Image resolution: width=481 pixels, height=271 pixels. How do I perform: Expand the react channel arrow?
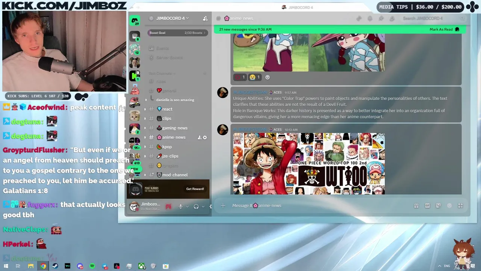[x=145, y=109]
